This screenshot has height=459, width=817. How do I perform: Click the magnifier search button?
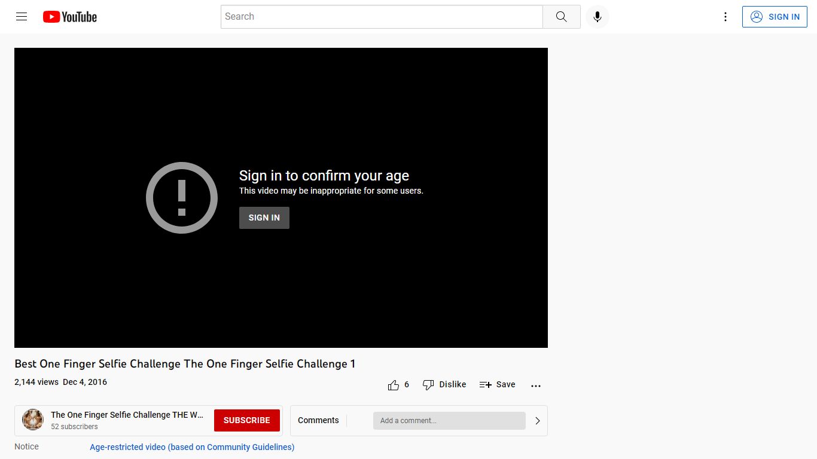pyautogui.click(x=561, y=17)
